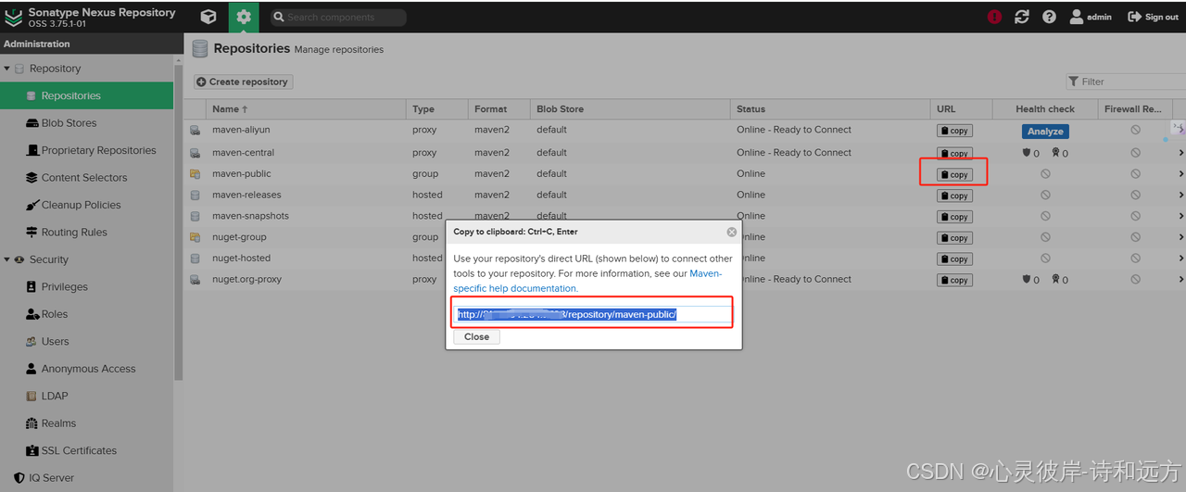1186x492 pixels.
Task: Sign out of Nexus
Action: tap(1153, 17)
